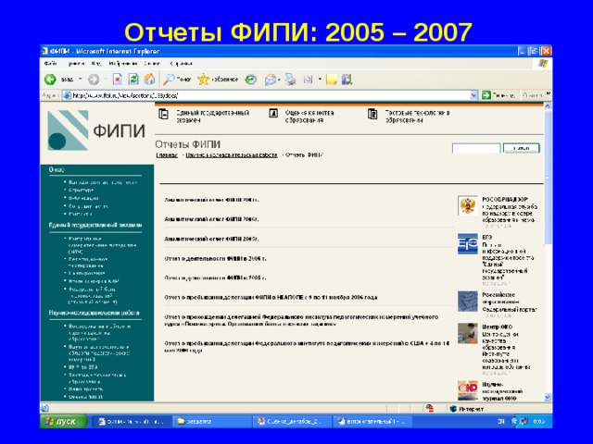This screenshot has width=593, height=444.
Task: Click the system tray clock
Action: [x=539, y=422]
